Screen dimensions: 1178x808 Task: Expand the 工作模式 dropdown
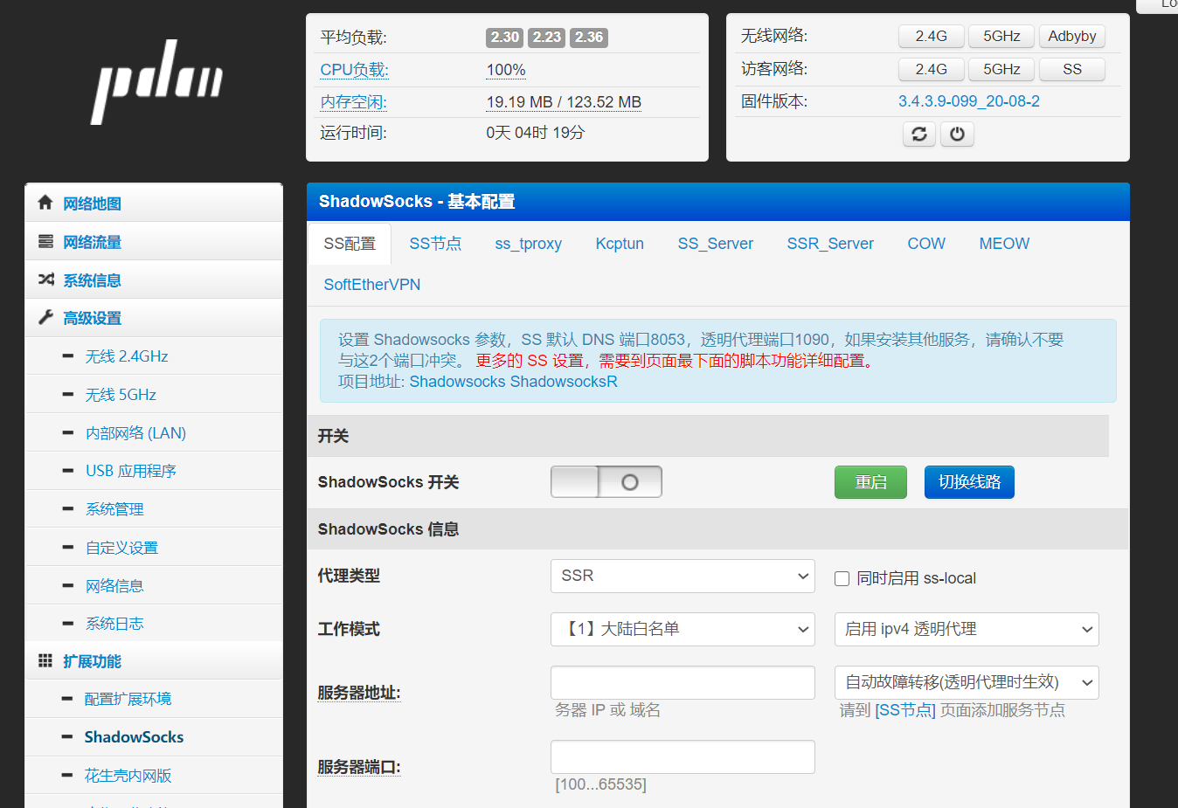pyautogui.click(x=683, y=629)
